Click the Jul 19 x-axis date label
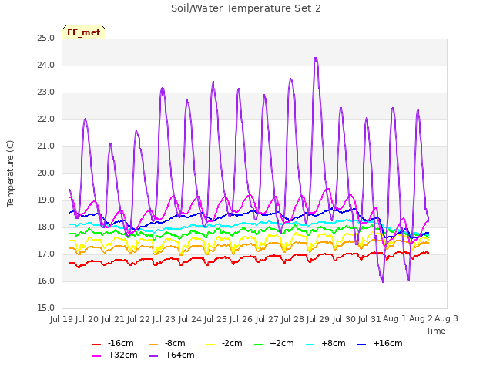The height and width of the screenshot is (370, 493). click(62, 319)
